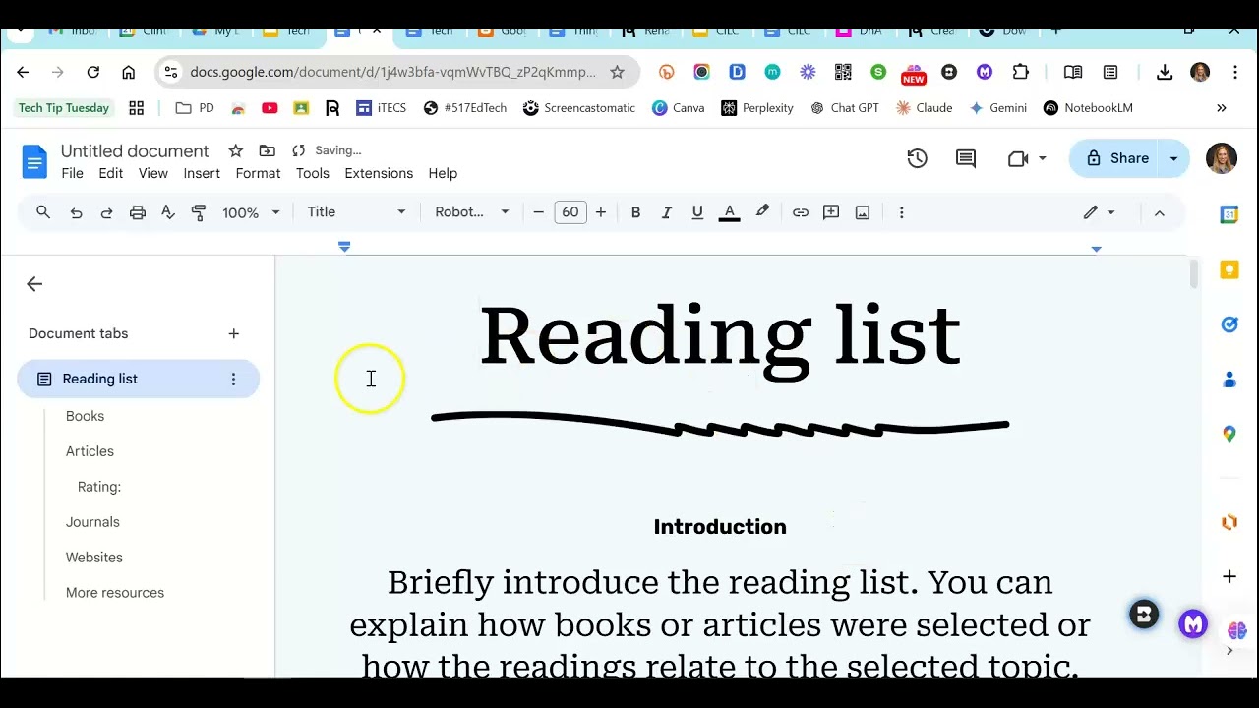
Task: Open the Tech Tip Tuesday bookmark
Action: 64,108
